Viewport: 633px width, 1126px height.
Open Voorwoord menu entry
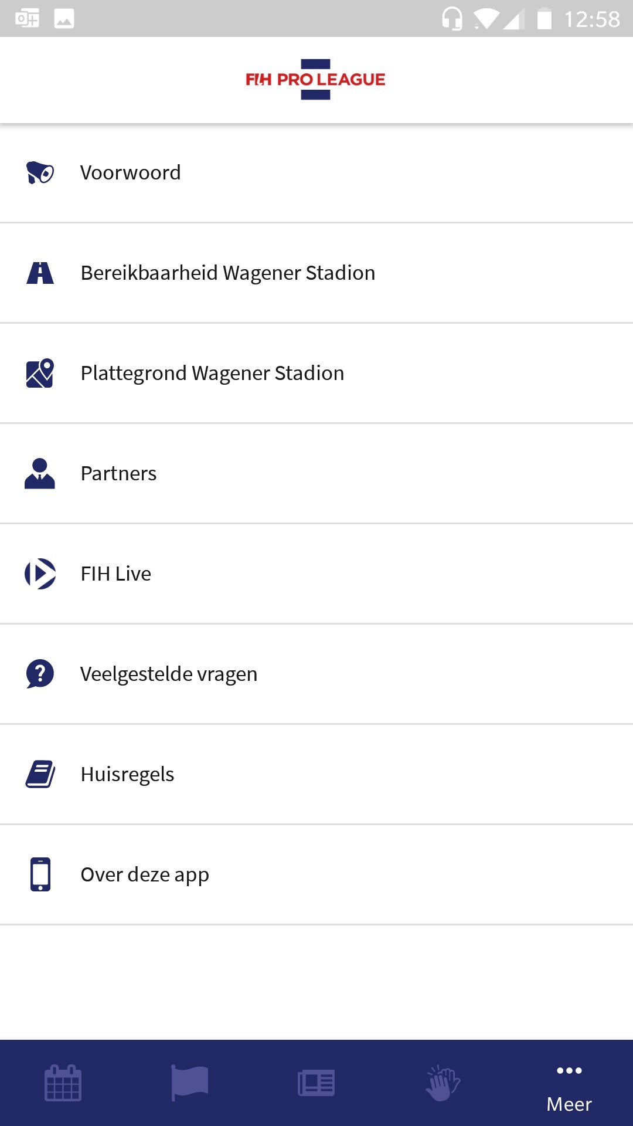click(130, 172)
